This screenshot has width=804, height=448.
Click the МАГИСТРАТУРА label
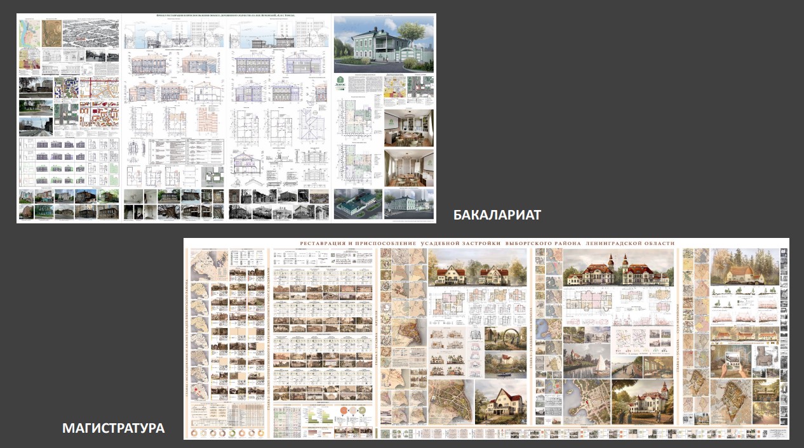pos(113,428)
